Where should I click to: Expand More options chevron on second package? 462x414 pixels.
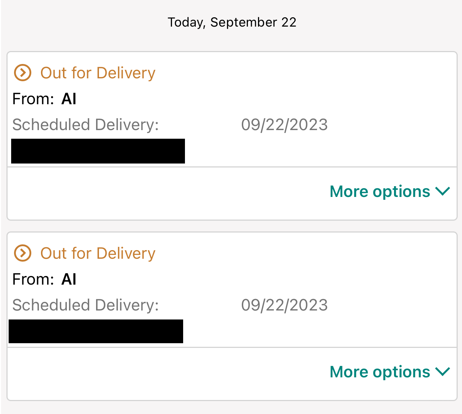442,372
